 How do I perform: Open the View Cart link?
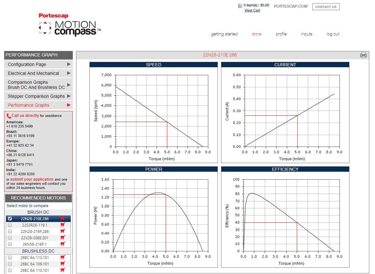click(252, 10)
